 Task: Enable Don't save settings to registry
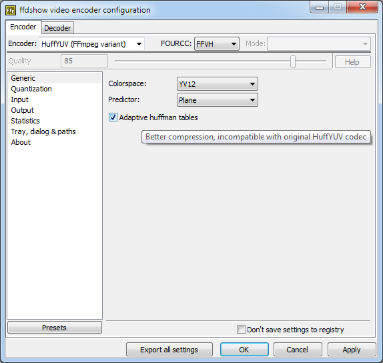click(x=241, y=329)
